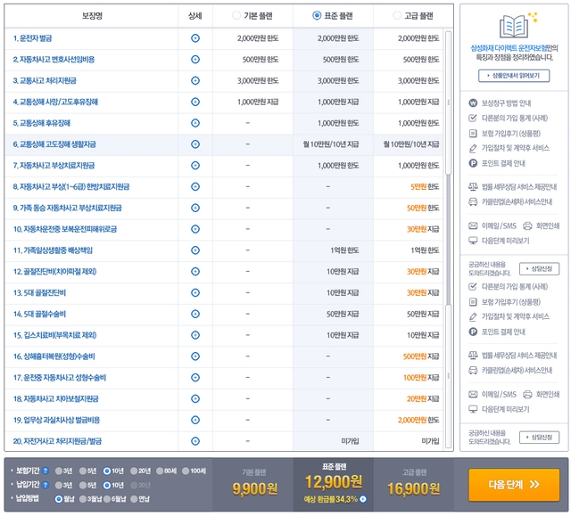Expand details for 업무상 과실치사상 벌금비용
This screenshot has width=571, height=516.
195,419
